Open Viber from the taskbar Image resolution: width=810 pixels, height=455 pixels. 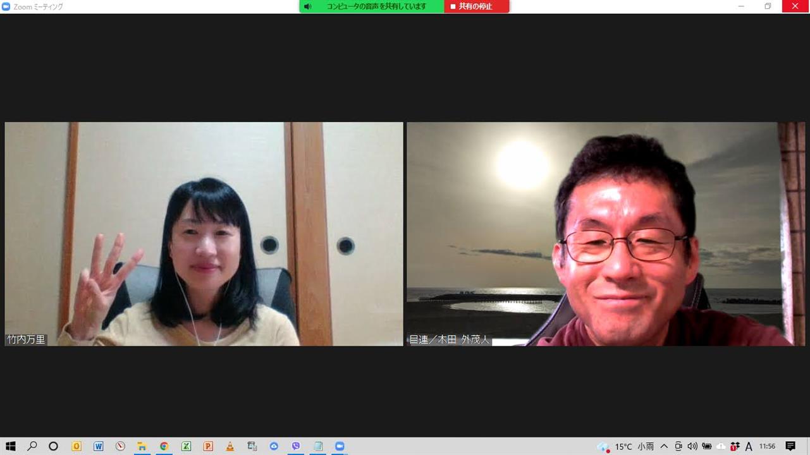[x=296, y=446]
